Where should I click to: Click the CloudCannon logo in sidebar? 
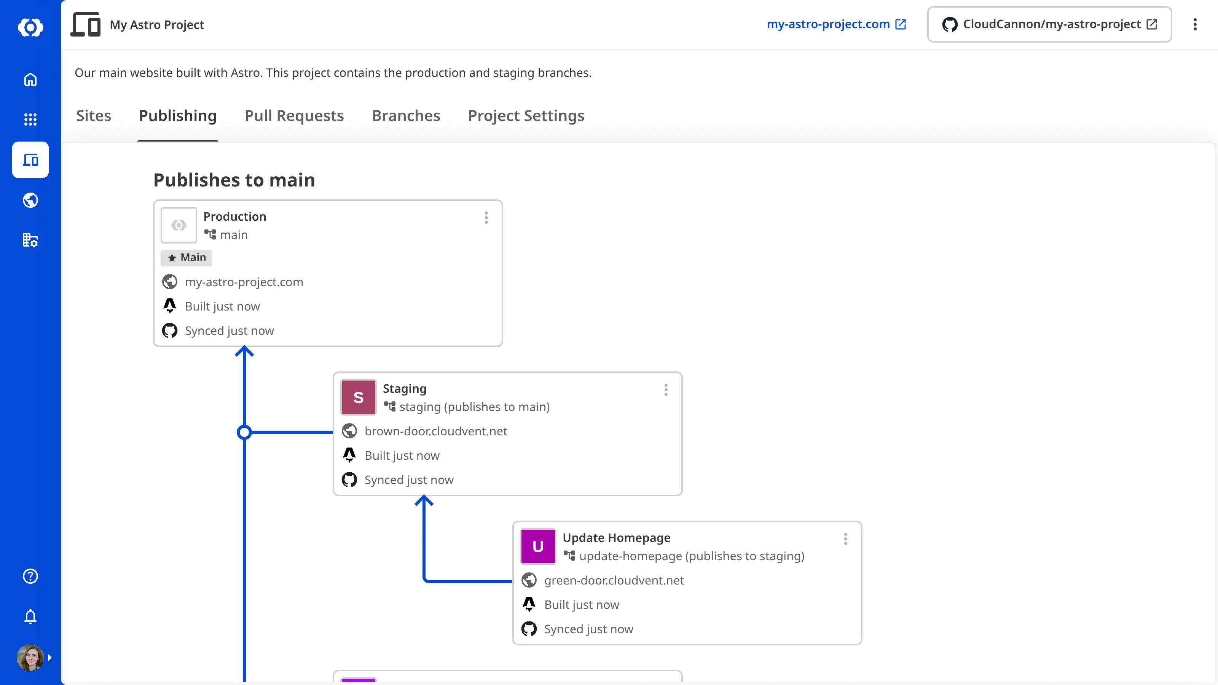click(x=30, y=27)
